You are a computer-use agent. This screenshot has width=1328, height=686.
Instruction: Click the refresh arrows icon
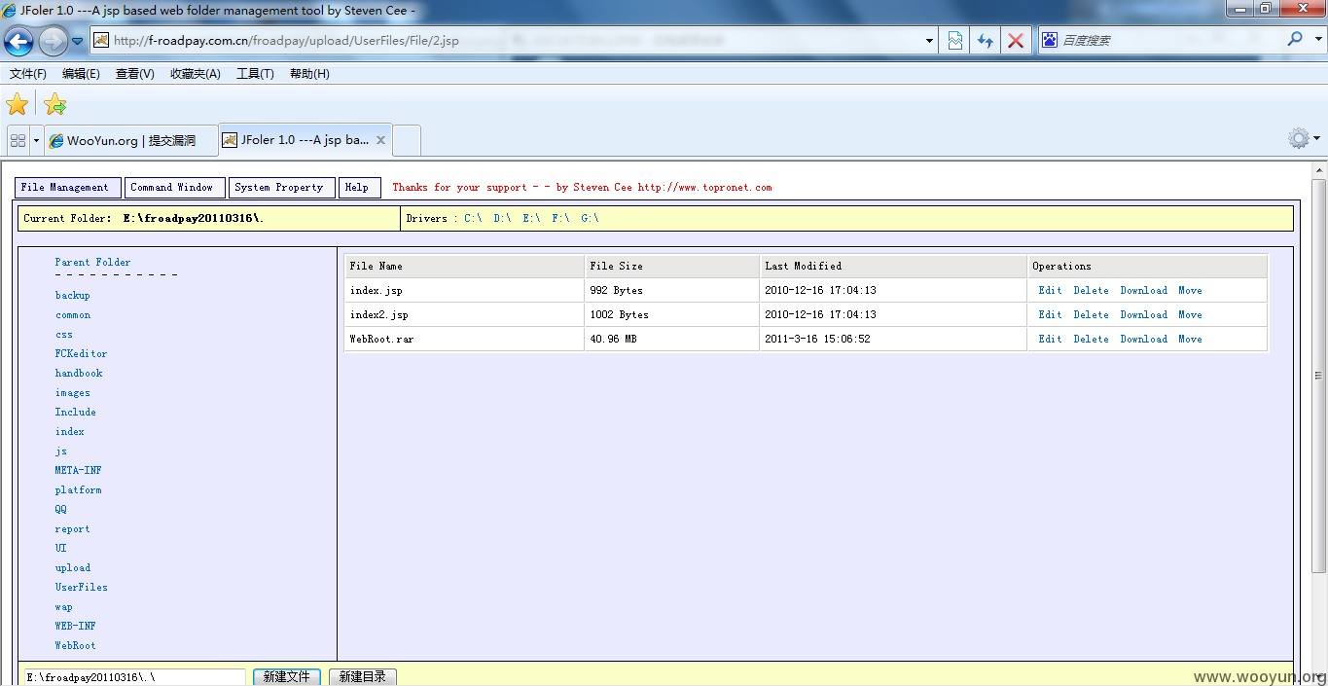point(986,41)
